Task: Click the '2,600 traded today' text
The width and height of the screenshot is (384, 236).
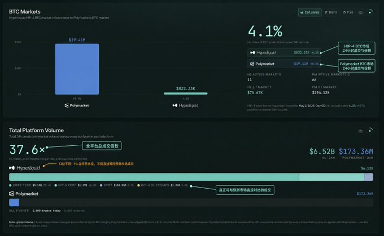Action: click(46, 211)
